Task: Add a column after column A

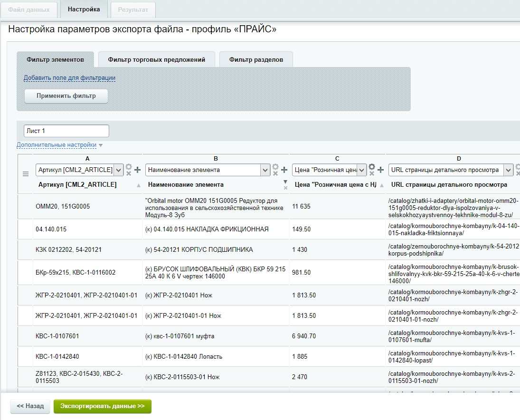Action: 138,170
